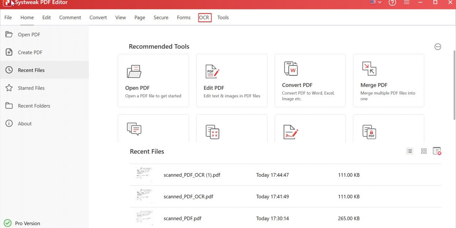Open the File menu
Image resolution: width=456 pixels, height=228 pixels.
8,17
